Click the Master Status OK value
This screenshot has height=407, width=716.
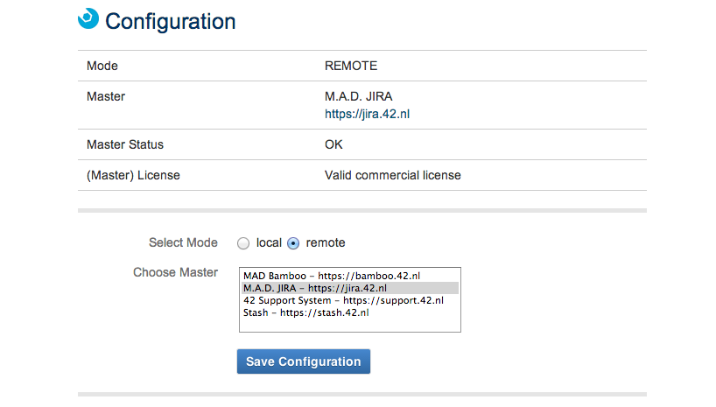tap(333, 144)
